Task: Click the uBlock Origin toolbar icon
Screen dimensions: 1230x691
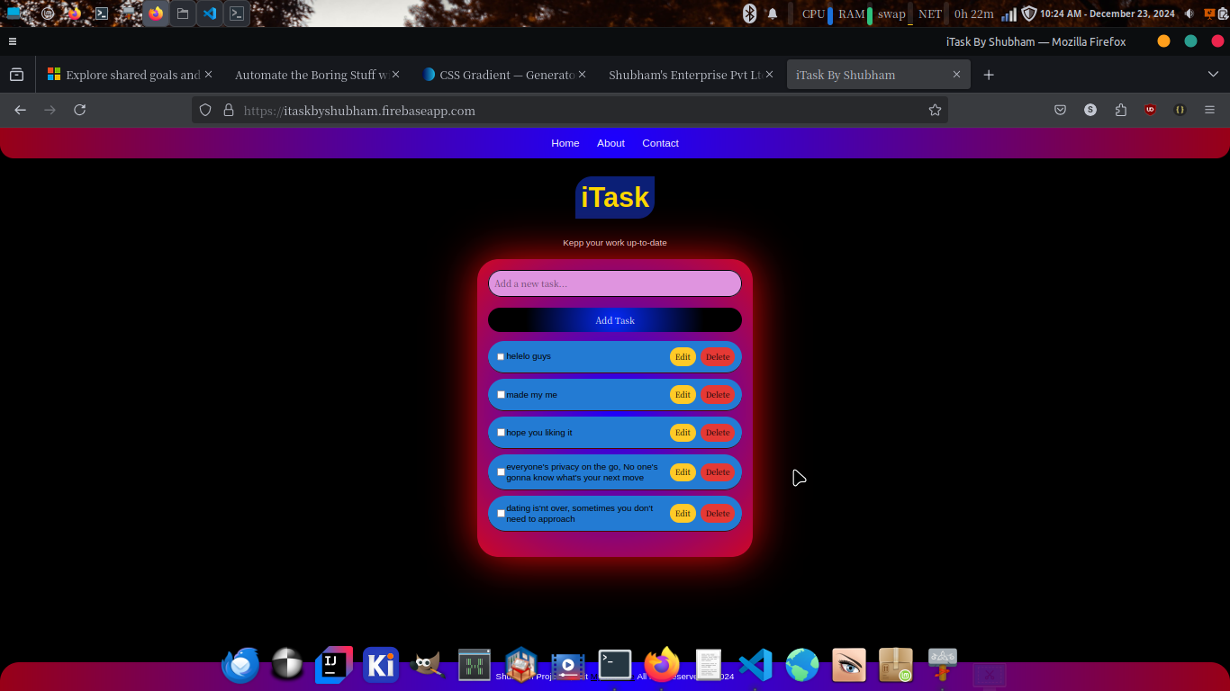Action: point(1150,110)
